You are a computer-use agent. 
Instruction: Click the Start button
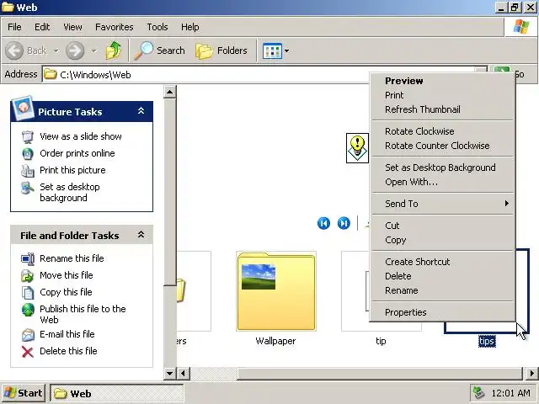(23, 393)
